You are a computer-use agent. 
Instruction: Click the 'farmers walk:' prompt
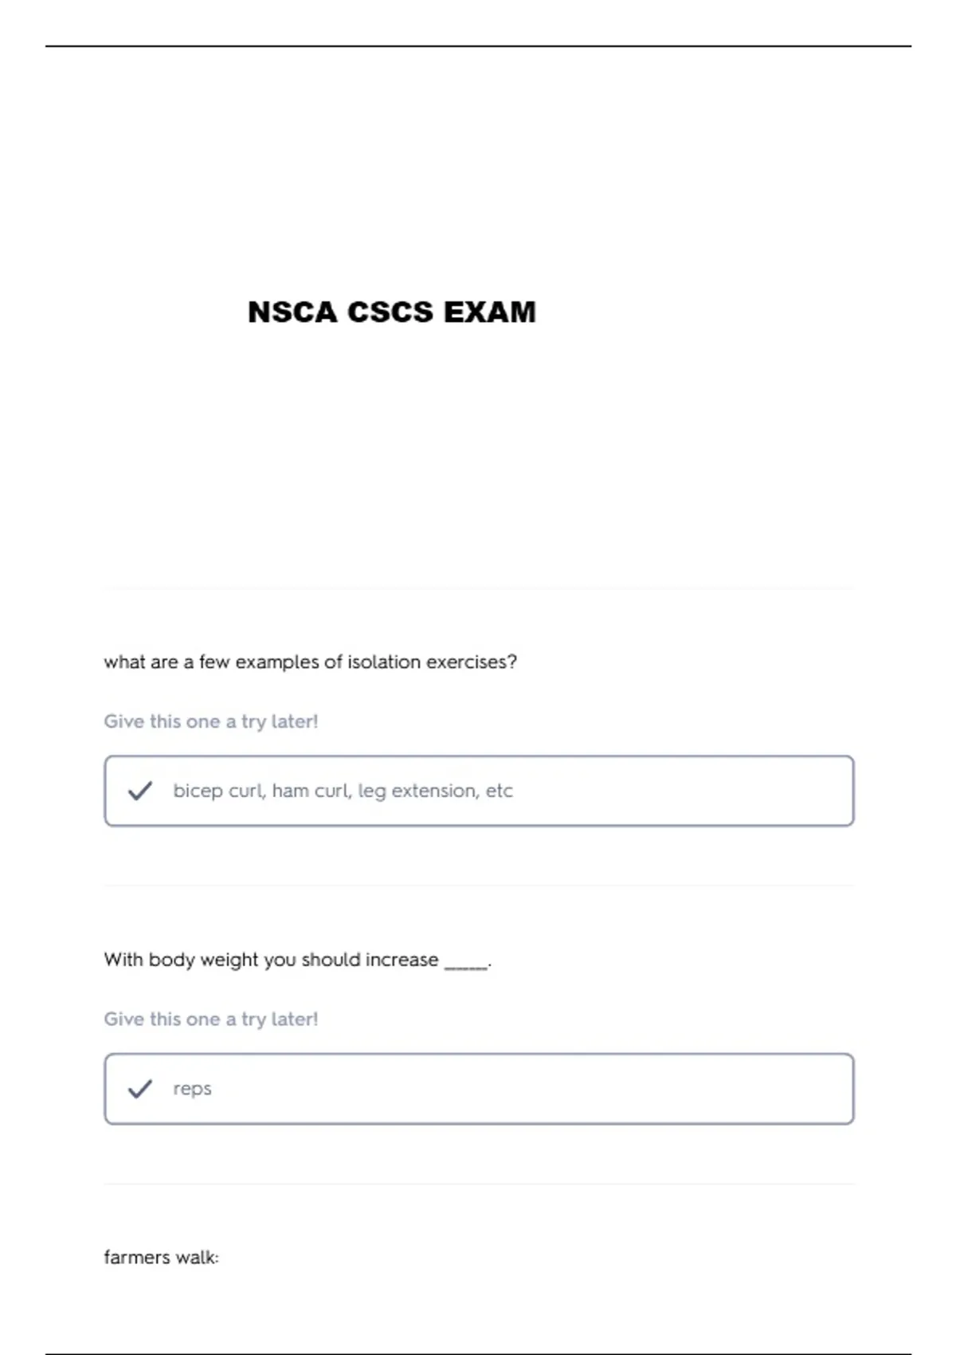(161, 1258)
